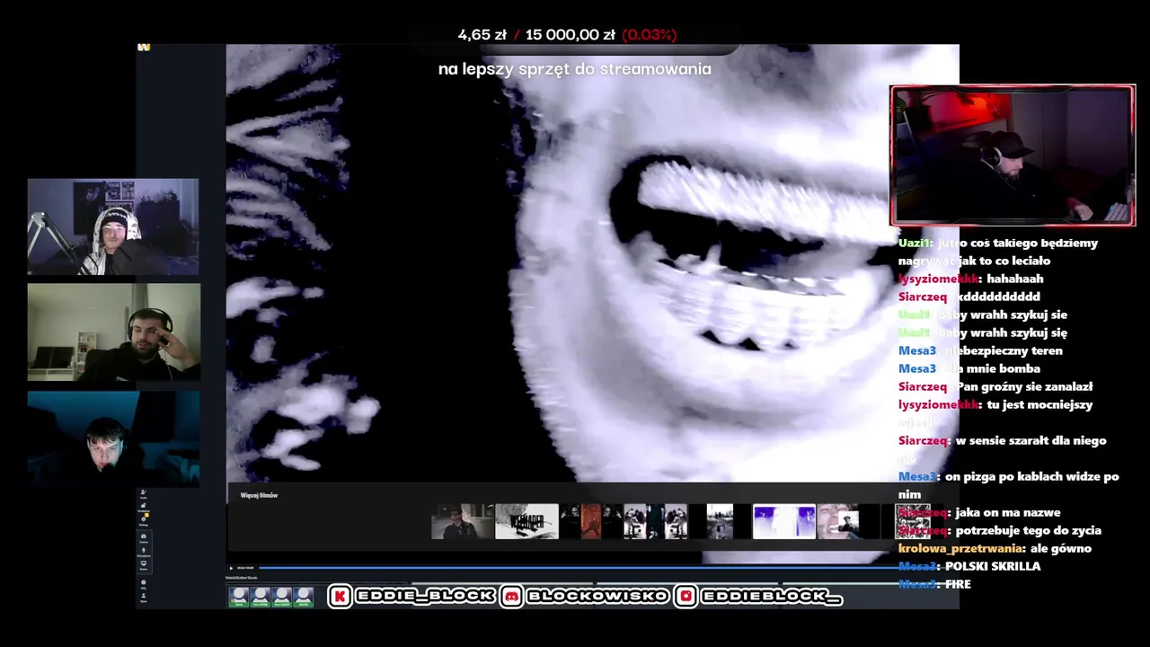Click the chat message 'FIRE'

(958, 584)
